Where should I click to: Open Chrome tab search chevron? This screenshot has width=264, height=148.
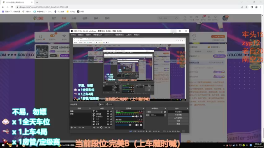click(242, 2)
